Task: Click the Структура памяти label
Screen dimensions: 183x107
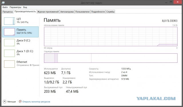Action: point(51,51)
